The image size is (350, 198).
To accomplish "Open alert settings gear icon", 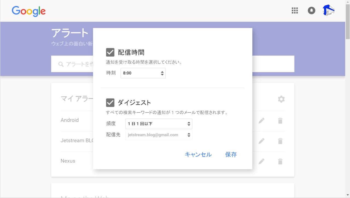I will click(x=281, y=99).
